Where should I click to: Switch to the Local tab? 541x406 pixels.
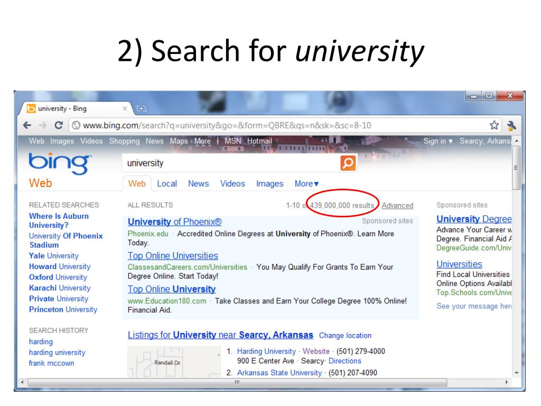coord(167,183)
